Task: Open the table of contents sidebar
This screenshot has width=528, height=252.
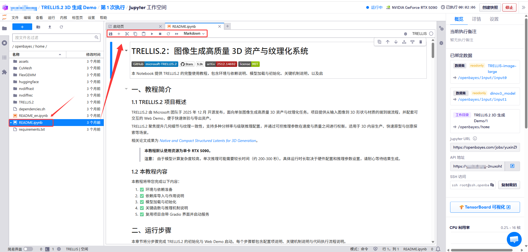Action: tap(4, 57)
